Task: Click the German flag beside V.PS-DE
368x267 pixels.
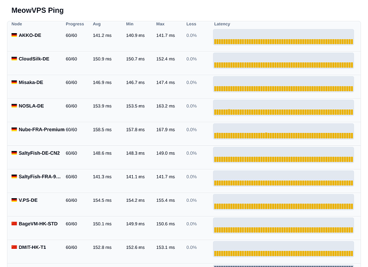Action: [14, 200]
